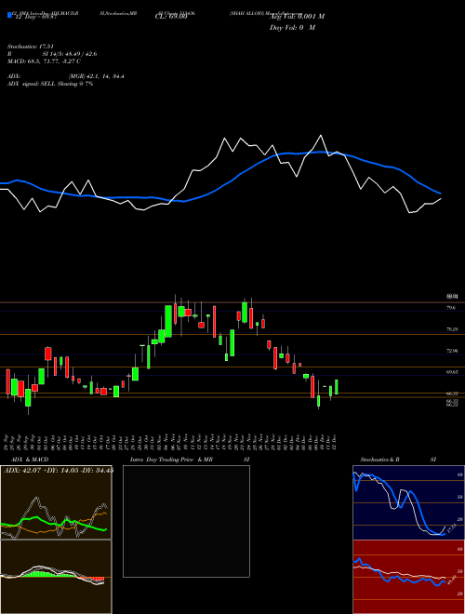Click the blue SMA legend square
465x614 pixels.
[x=9, y=15]
